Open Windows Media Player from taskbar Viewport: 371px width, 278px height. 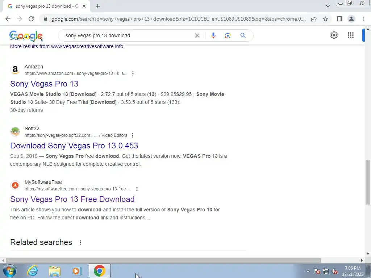(x=77, y=271)
